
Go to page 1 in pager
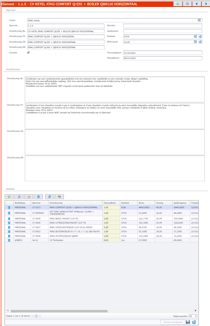(36, 316)
